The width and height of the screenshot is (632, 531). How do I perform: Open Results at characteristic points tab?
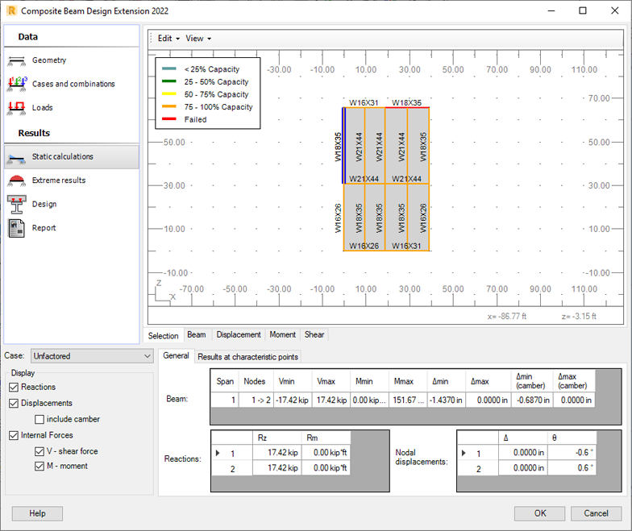tap(247, 357)
